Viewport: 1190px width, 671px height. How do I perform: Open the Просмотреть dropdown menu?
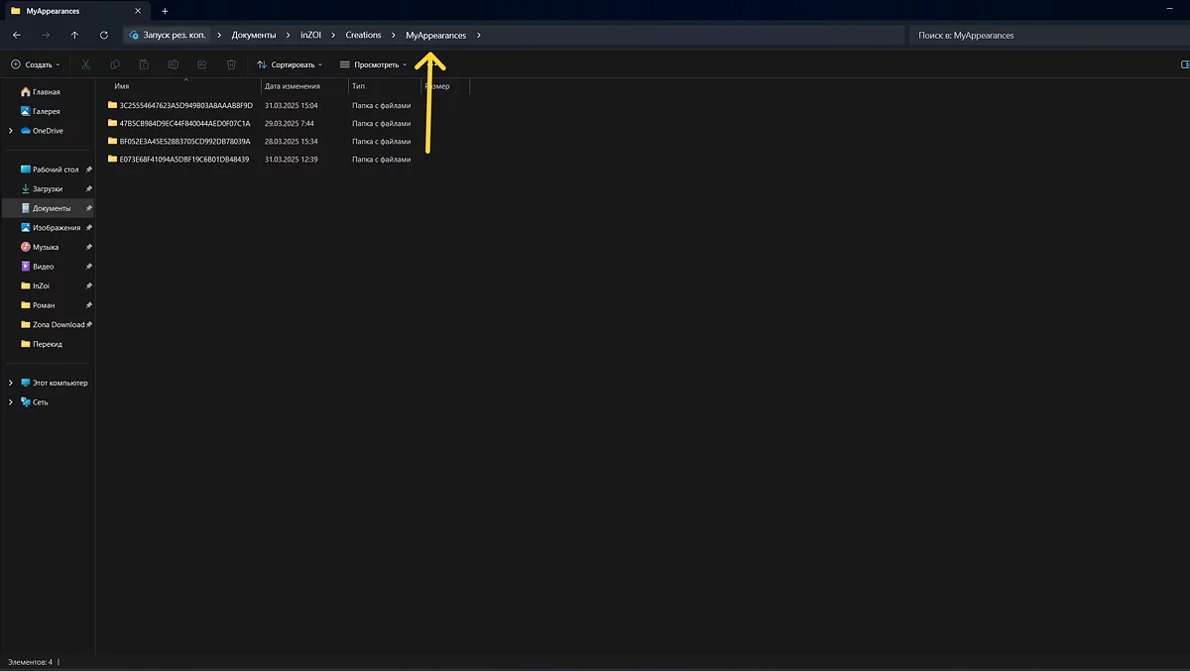point(373,64)
